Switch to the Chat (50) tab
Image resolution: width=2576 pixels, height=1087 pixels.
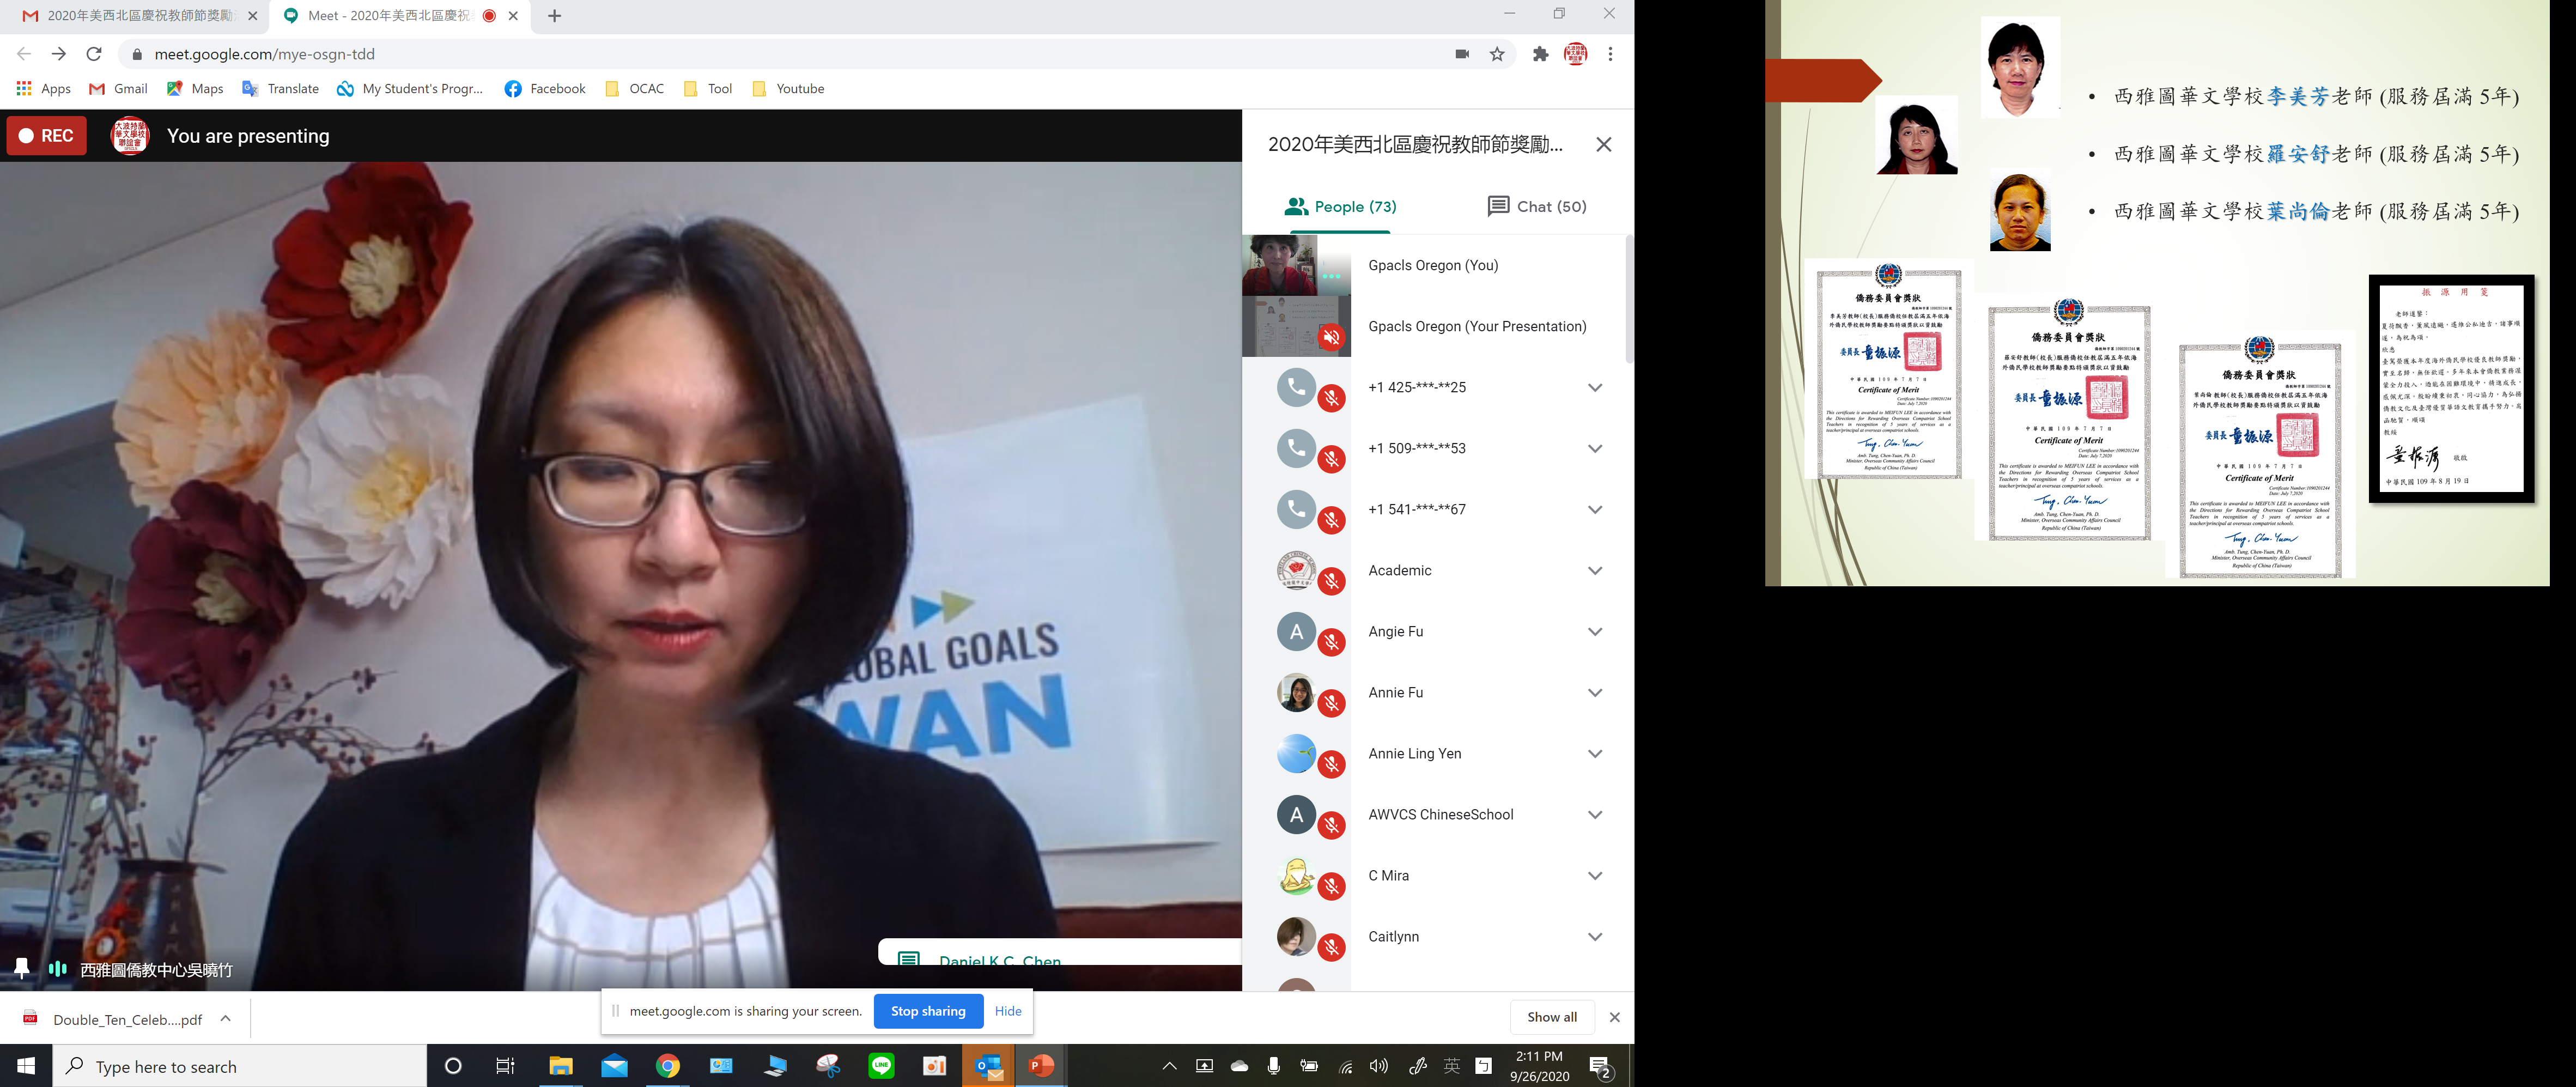point(1536,206)
